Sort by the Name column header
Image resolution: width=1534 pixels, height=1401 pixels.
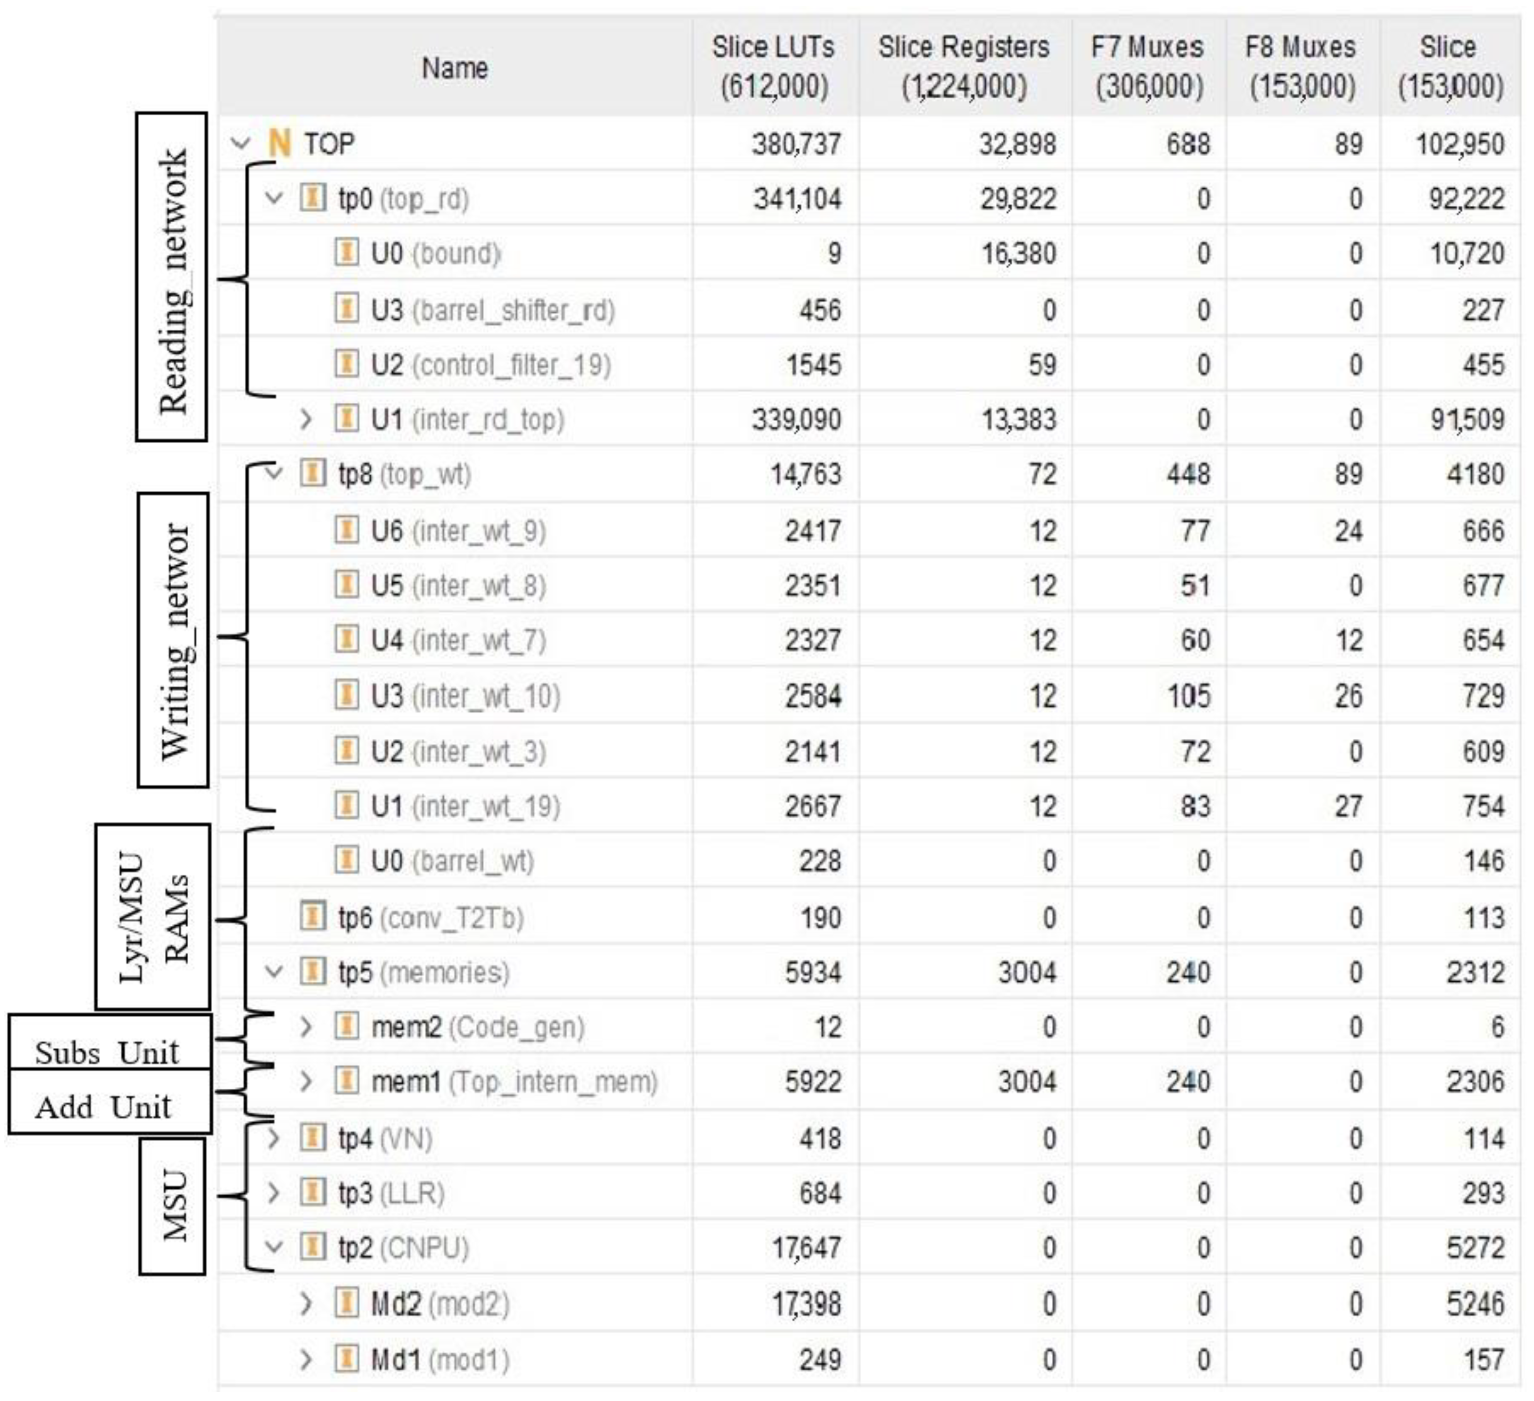(x=455, y=68)
